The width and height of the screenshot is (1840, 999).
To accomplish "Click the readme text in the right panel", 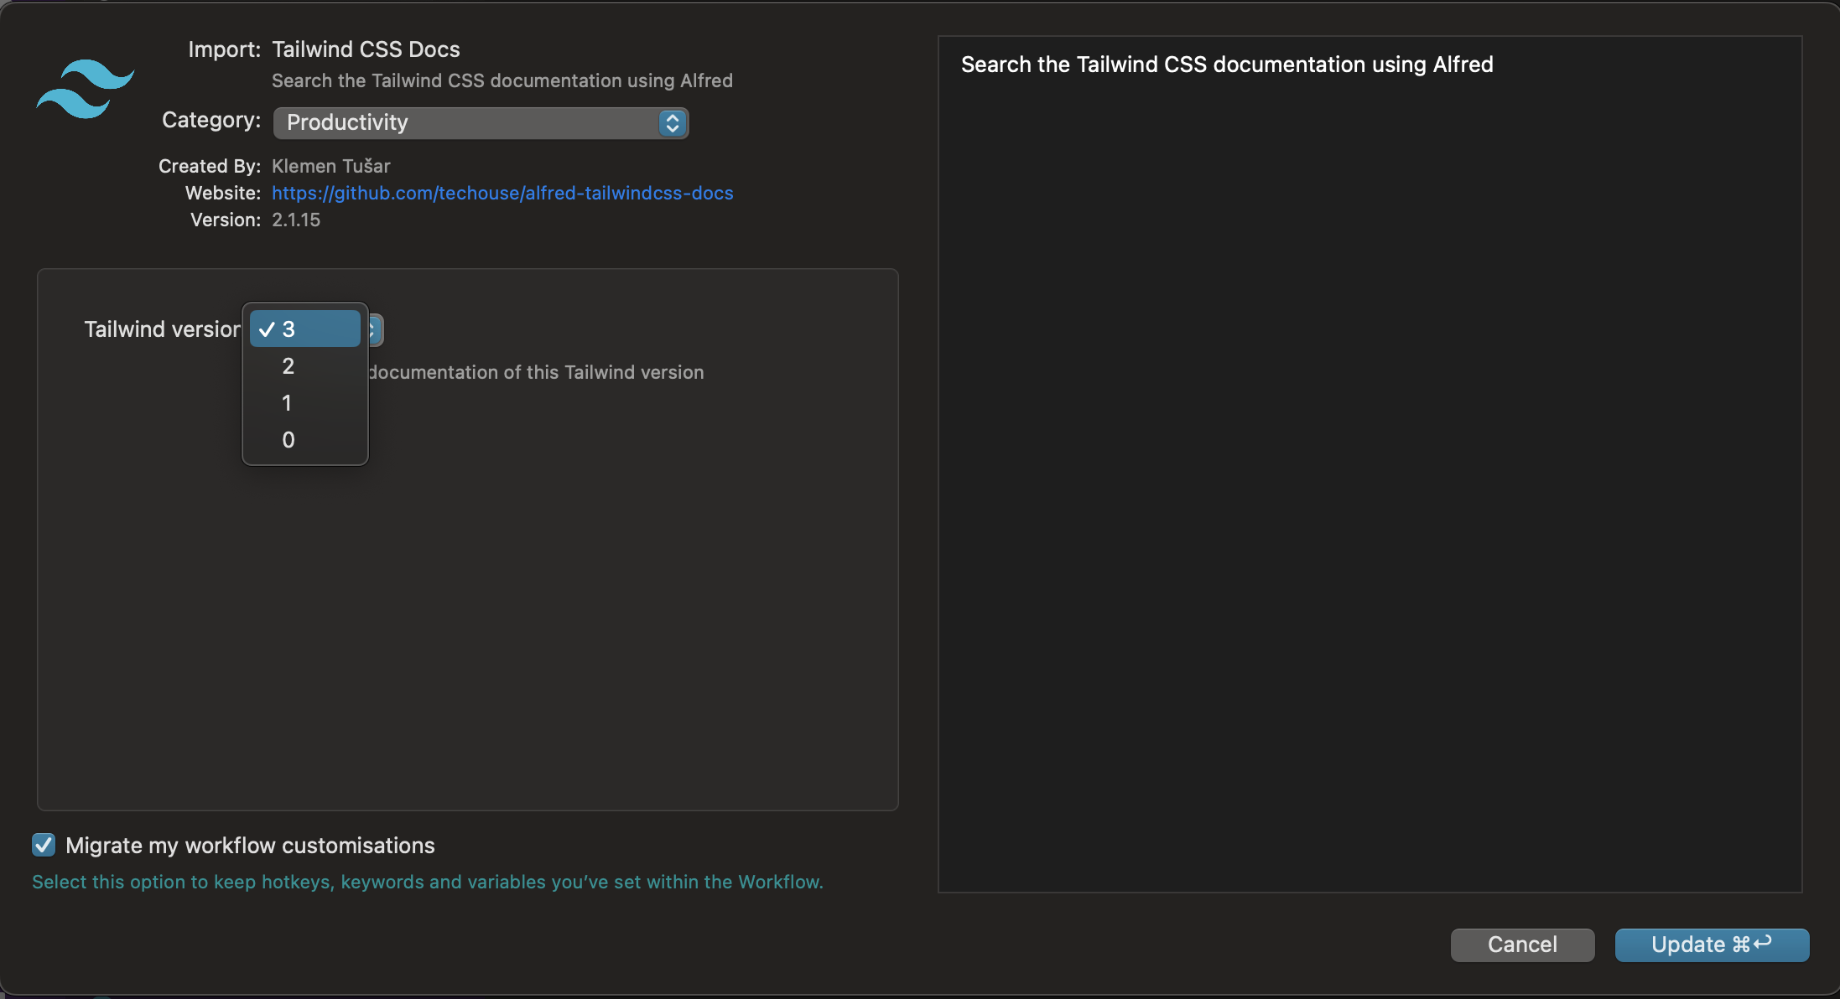I will coord(1227,65).
